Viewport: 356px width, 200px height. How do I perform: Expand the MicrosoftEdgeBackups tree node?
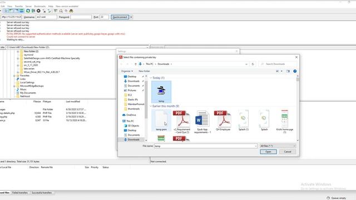[14, 86]
